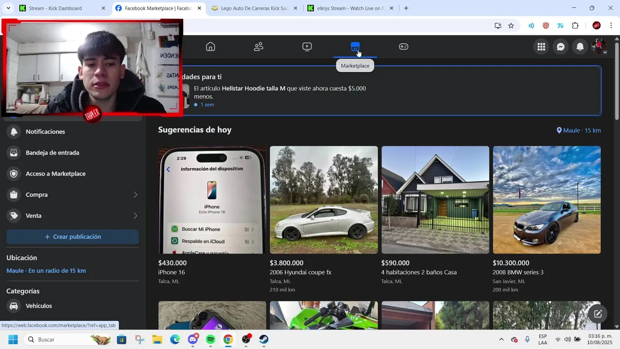
Task: Show hidden system tray icons
Action: click(x=501, y=339)
